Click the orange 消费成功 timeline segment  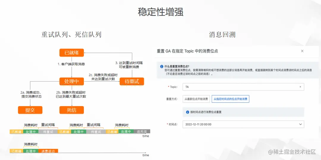(48, 151)
